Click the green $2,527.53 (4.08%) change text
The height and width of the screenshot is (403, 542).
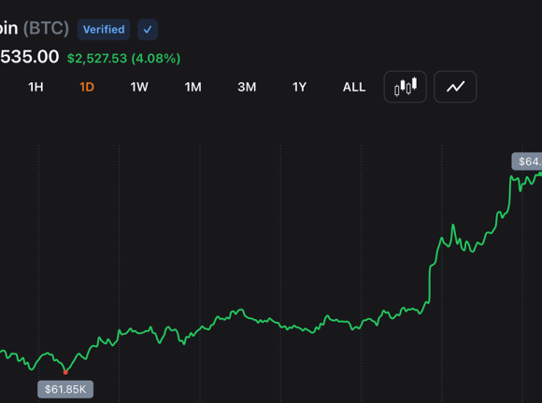tap(123, 59)
